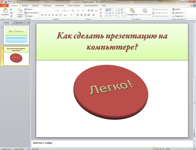Toggle text shadow (S) formatting

[53, 15]
